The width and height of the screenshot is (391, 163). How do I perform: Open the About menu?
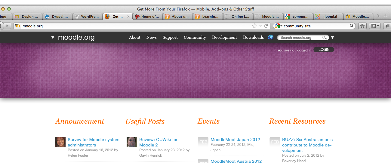[134, 37]
